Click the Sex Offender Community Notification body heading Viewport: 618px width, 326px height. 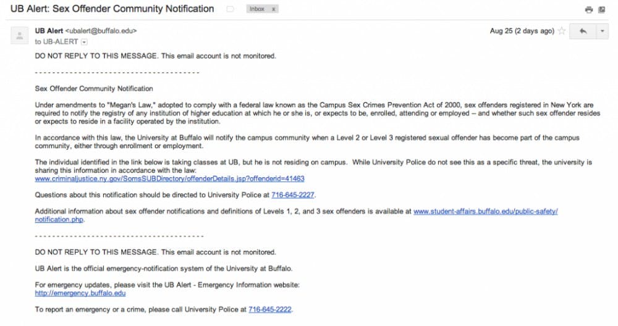click(94, 88)
